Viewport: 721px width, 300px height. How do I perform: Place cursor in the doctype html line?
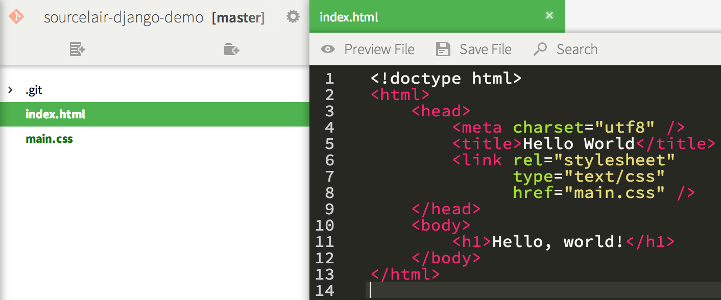[446, 79]
